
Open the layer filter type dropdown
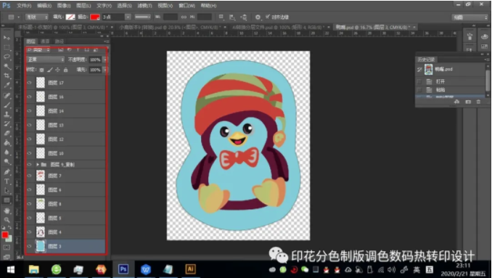[x=38, y=50]
